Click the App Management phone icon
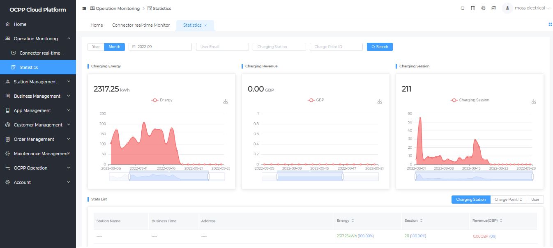This screenshot has width=553, height=248. pos(8,110)
